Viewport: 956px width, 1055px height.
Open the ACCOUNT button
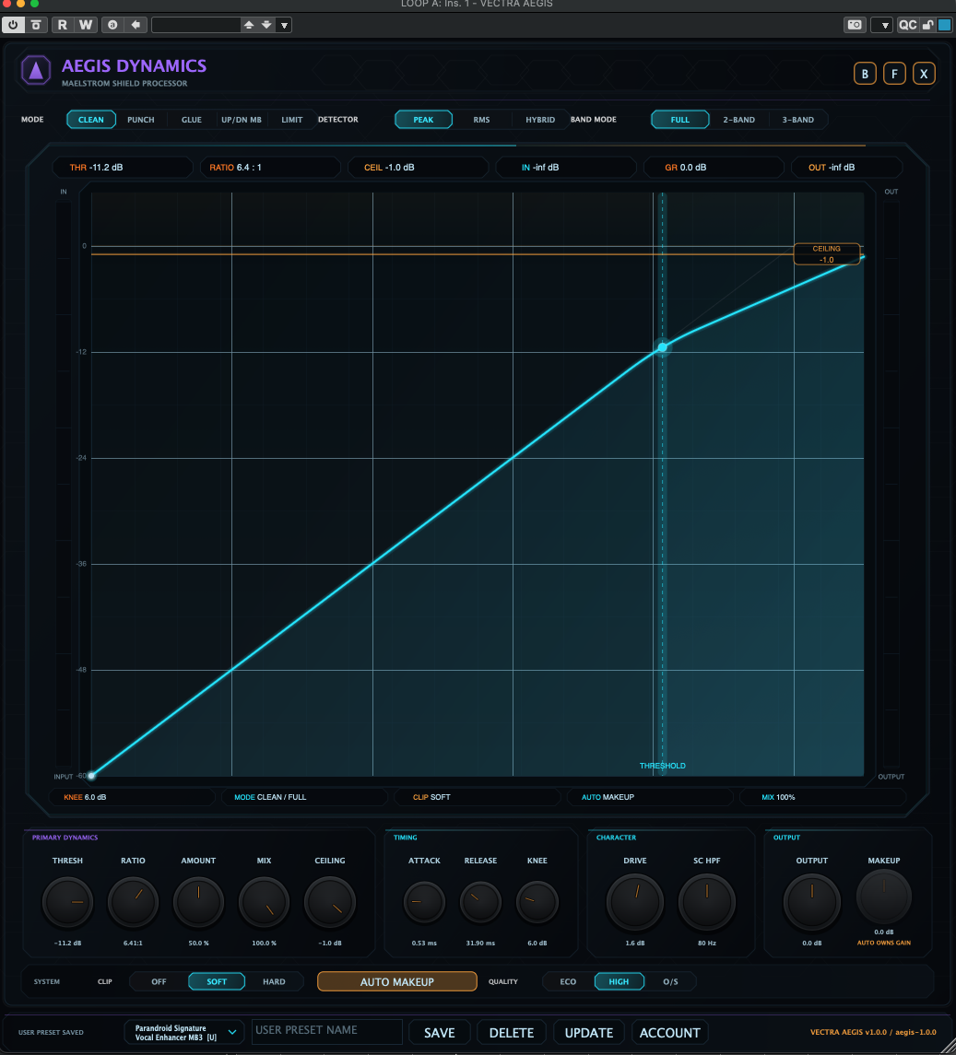coord(670,1033)
